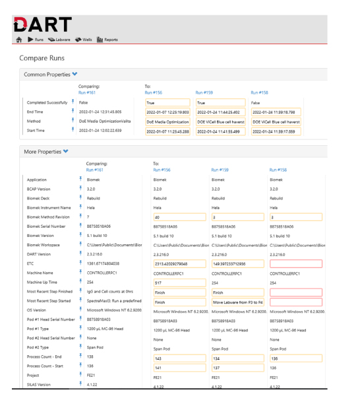
Task: Open the Reports chart icon
Action: [x=100, y=40]
